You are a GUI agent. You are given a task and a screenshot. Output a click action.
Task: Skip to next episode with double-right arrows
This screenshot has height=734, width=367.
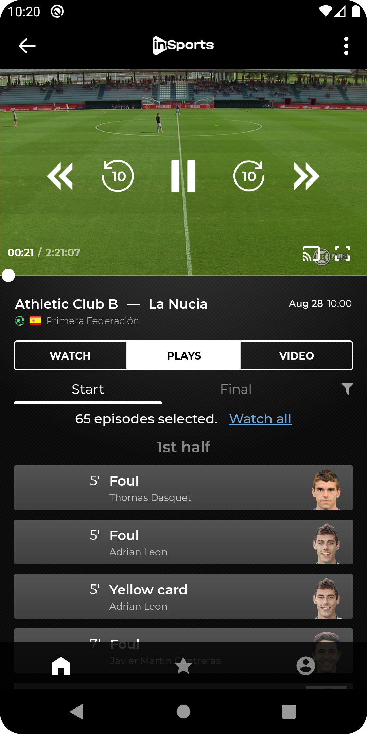(x=307, y=176)
